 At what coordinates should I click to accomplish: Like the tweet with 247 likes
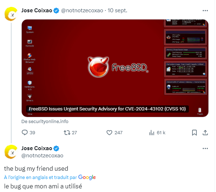click(114, 132)
